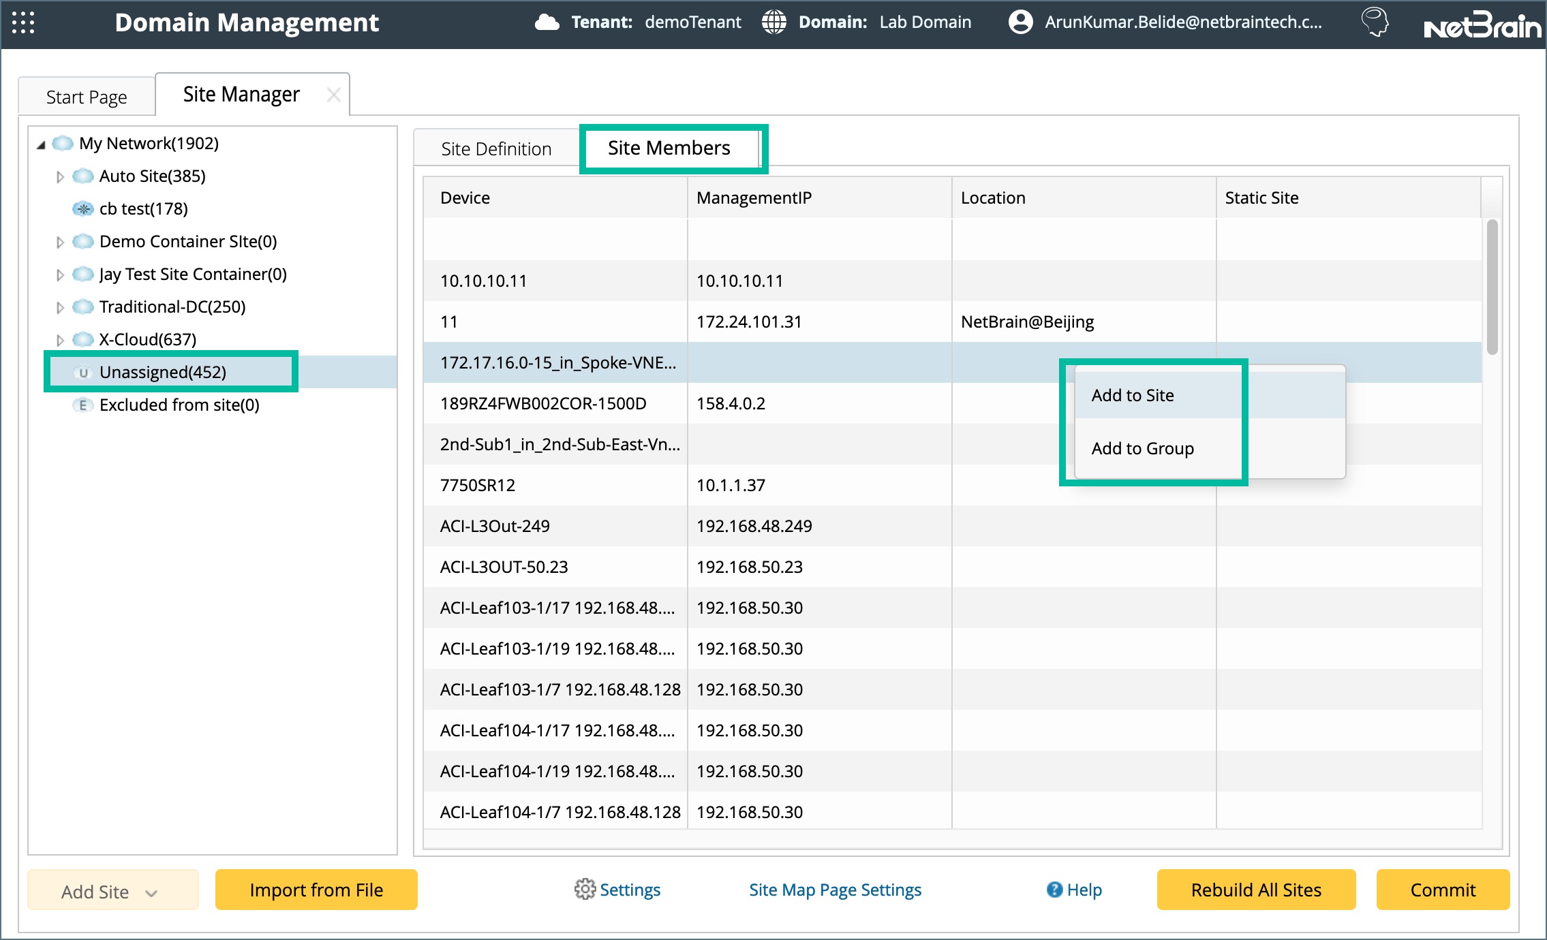
Task: Click the domain globe icon
Action: pyautogui.click(x=773, y=22)
